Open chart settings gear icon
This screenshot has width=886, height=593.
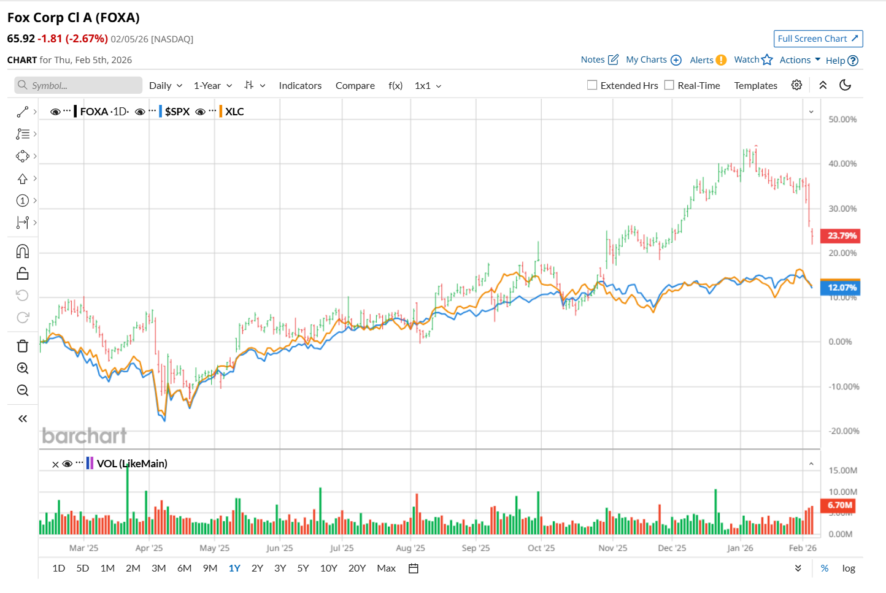click(796, 85)
